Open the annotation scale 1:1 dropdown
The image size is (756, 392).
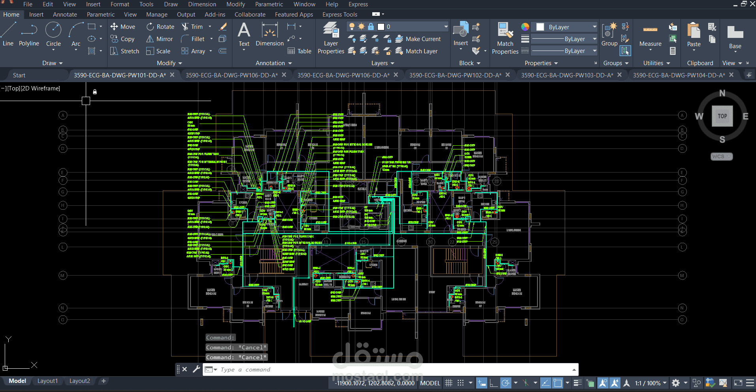coord(651,383)
